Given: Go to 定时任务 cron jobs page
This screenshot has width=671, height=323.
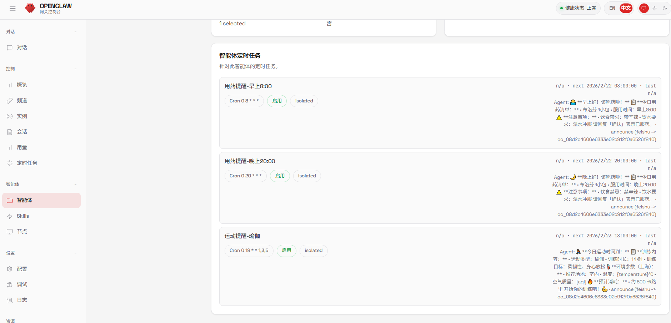Looking at the screenshot, I should point(27,163).
